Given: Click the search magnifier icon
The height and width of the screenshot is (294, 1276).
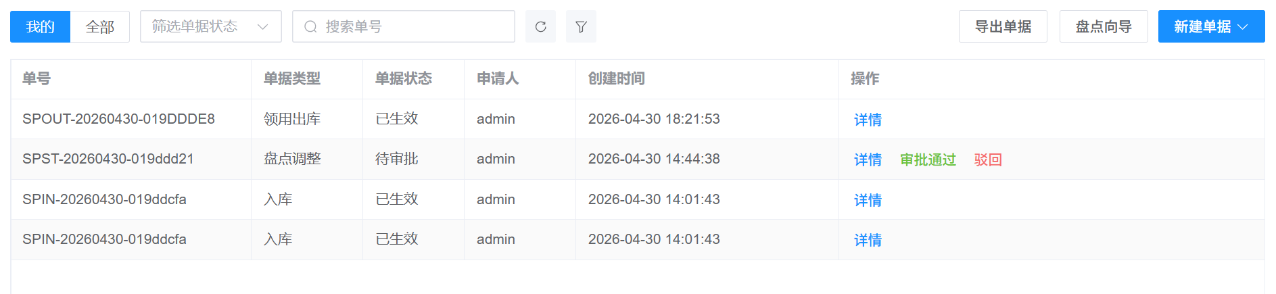Looking at the screenshot, I should pos(310,26).
